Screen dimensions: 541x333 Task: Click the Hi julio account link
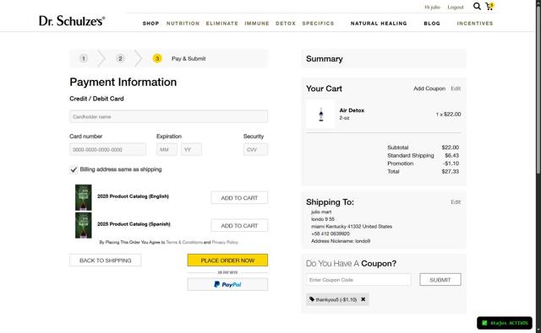pos(432,8)
